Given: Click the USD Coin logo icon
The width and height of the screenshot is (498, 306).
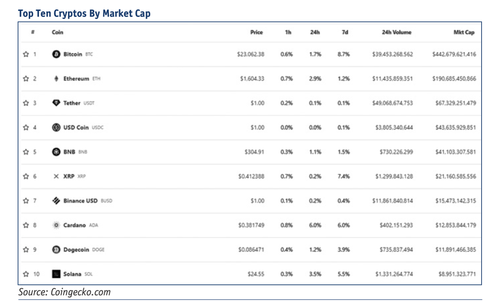Looking at the screenshot, I should (56, 128).
